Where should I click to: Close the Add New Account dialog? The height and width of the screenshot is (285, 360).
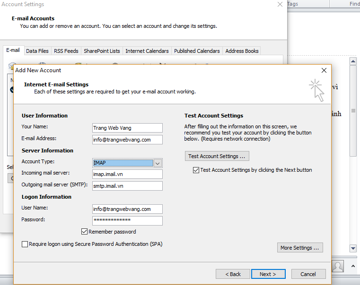coord(324,70)
